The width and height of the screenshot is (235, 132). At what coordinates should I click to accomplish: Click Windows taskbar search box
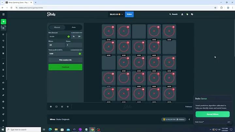(x=23, y=129)
